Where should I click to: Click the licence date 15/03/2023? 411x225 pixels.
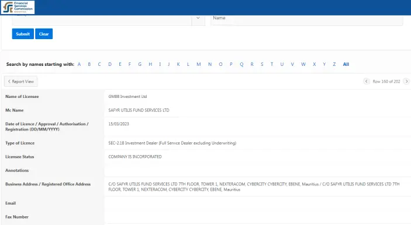119,124
